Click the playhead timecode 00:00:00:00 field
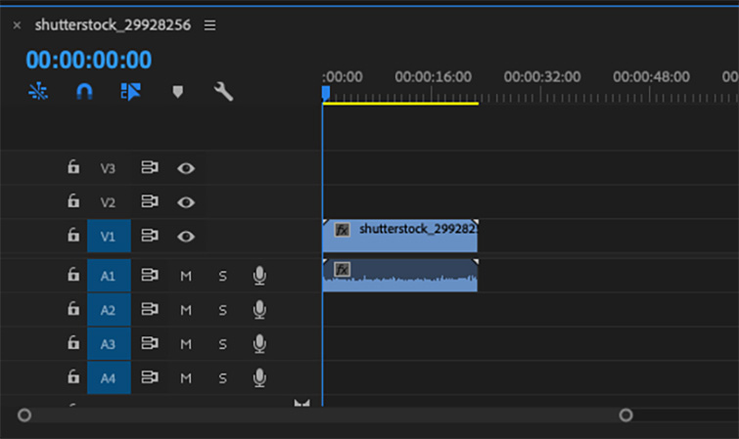 (89, 60)
